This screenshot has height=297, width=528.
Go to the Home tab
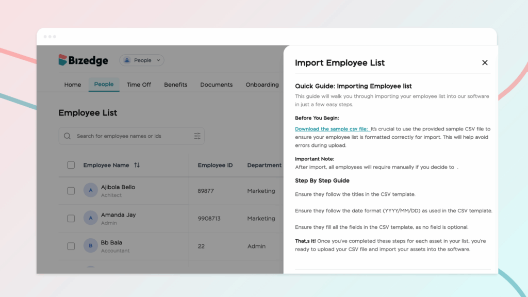coord(73,85)
